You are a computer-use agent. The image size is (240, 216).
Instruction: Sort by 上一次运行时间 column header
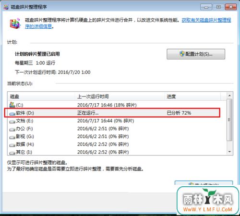(x=120, y=96)
